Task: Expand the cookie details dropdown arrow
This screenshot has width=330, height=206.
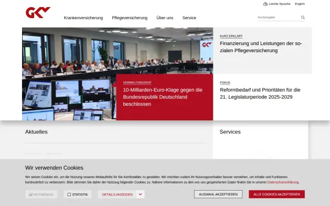Action: (140, 194)
